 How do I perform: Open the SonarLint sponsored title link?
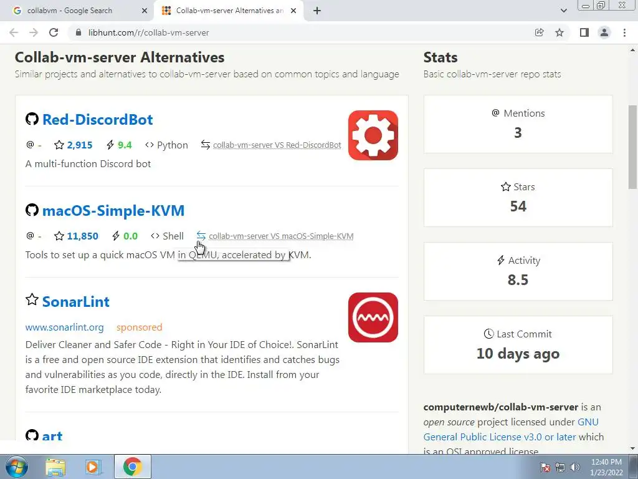[75, 302]
